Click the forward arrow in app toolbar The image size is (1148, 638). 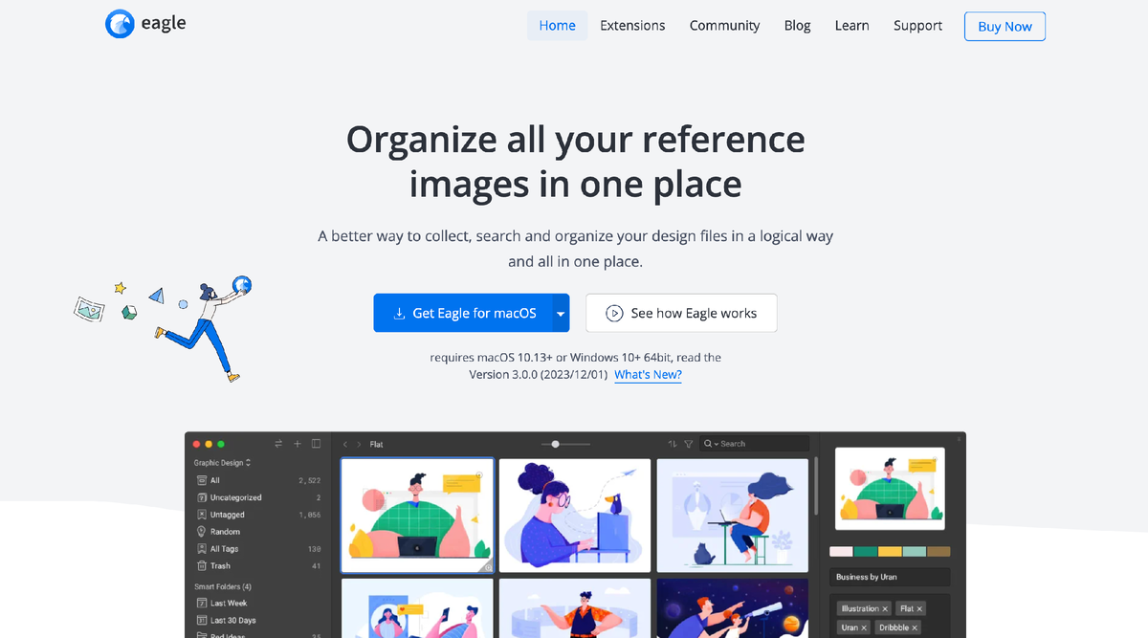pyautogui.click(x=359, y=444)
